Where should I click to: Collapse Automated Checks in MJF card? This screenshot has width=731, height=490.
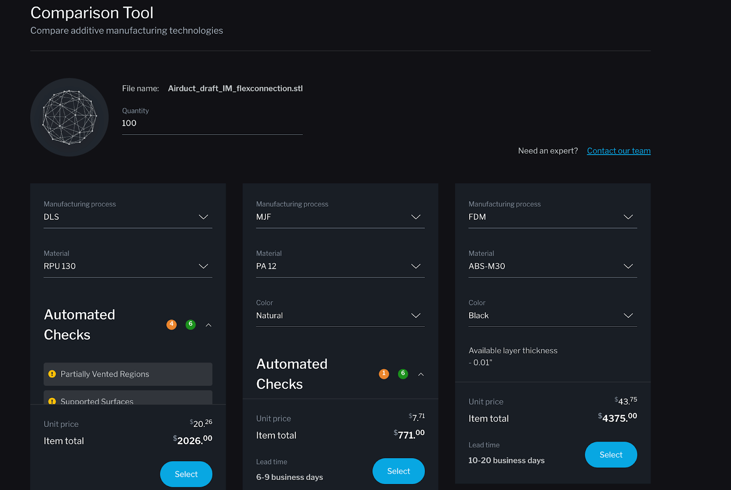pyautogui.click(x=421, y=374)
